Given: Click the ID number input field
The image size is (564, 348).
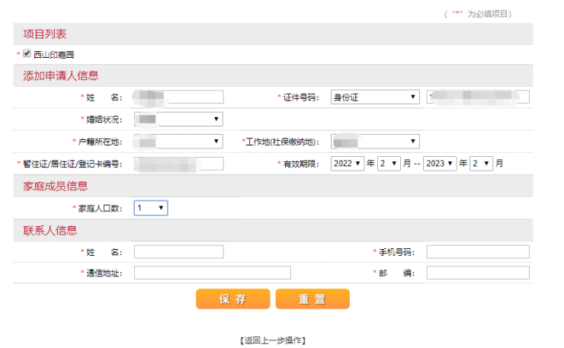Looking at the screenshot, I should tap(477, 97).
